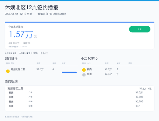Click 张珊's amount "¥3,047"

108,74
